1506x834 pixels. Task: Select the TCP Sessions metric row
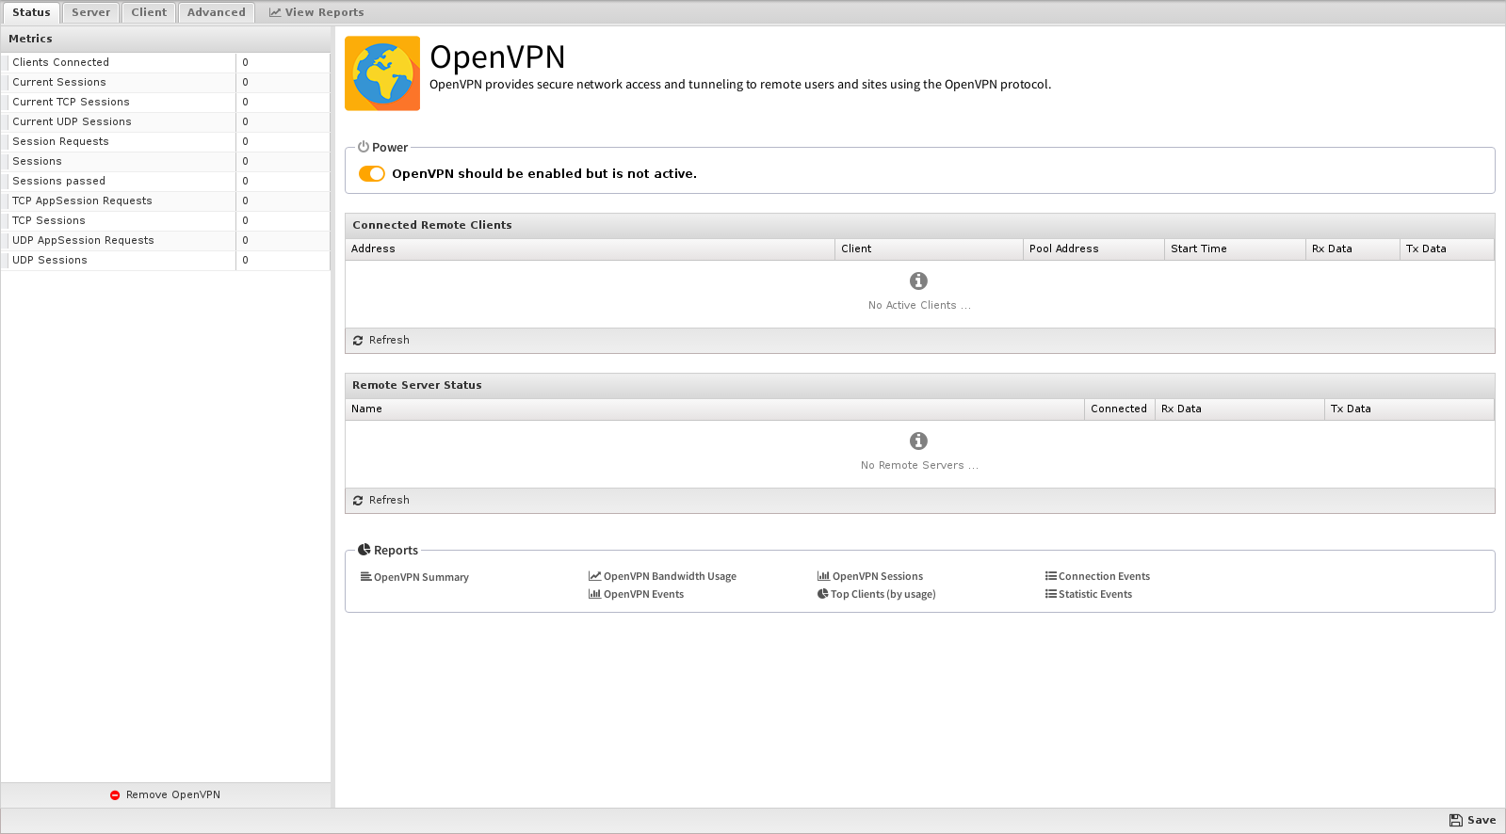(x=166, y=220)
